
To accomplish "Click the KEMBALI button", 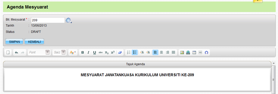I will (34, 42).
